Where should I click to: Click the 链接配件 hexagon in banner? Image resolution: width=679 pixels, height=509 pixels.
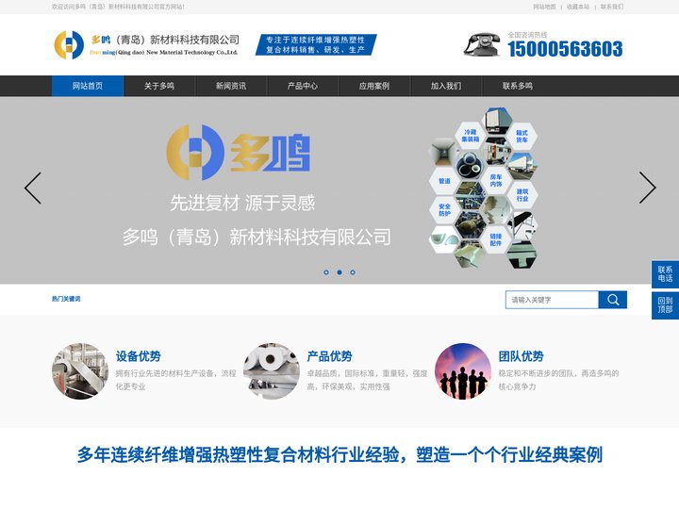(496, 239)
